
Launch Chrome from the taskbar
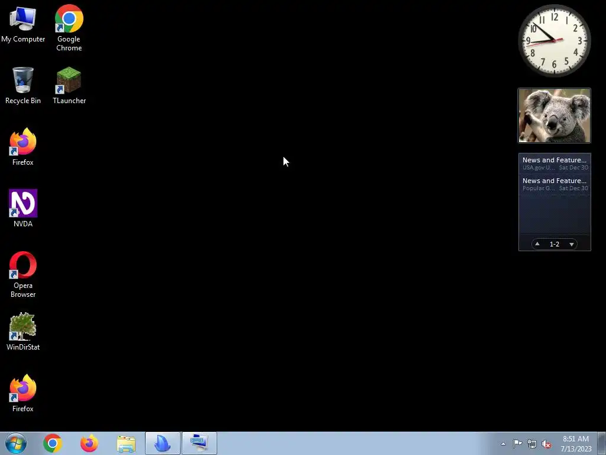tap(53, 443)
